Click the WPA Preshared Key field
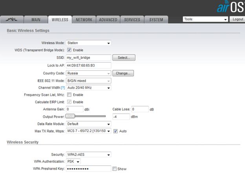This screenshot has height=177, width=245. (x=88, y=169)
